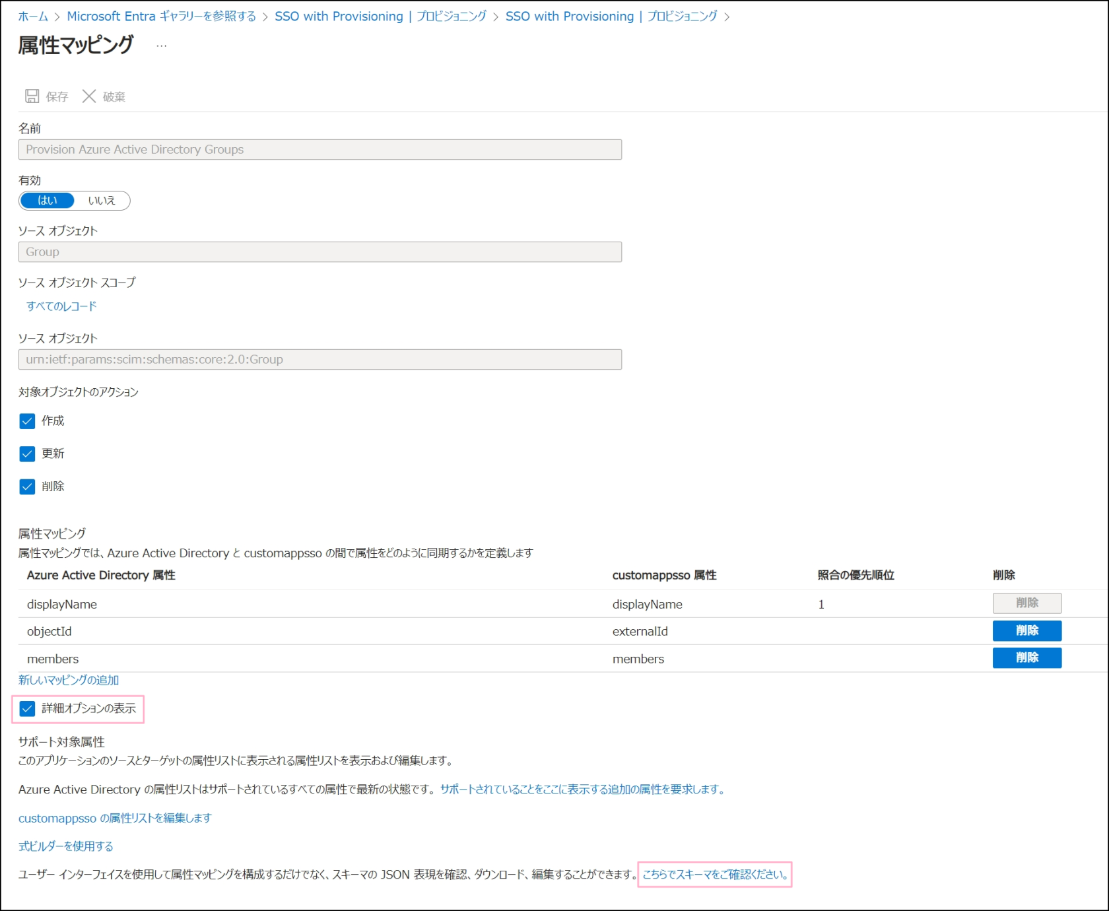Set the 有効 toggle to いいえ
The width and height of the screenshot is (1109, 911).
coord(102,201)
